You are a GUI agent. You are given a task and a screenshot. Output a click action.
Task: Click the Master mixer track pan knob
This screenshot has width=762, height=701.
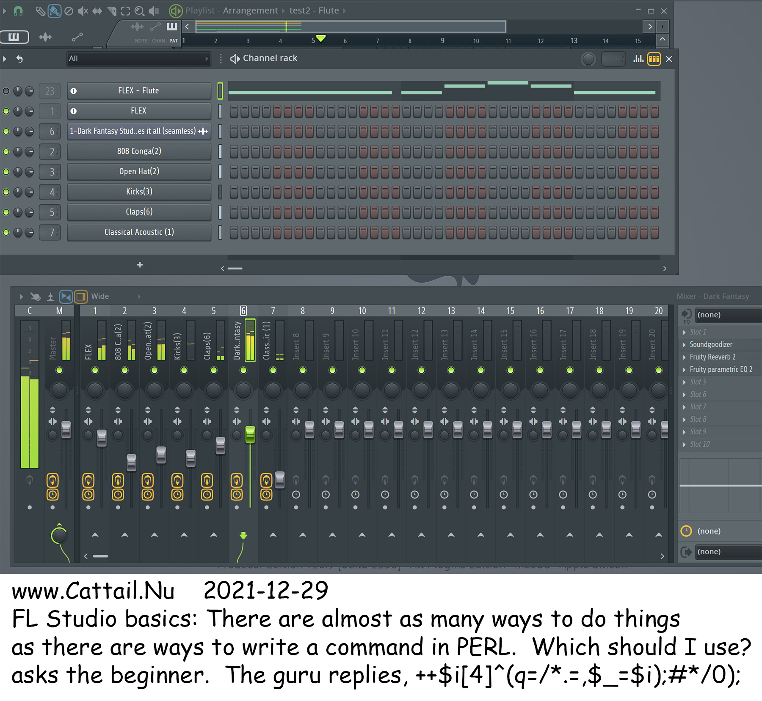click(59, 390)
